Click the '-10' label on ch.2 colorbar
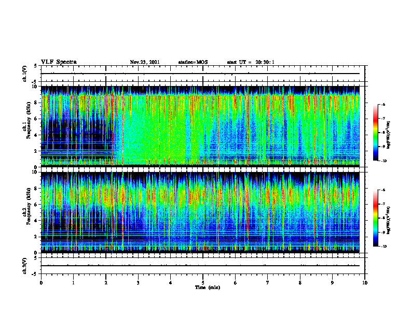Viewport: 411px width, 317px height. click(x=383, y=246)
